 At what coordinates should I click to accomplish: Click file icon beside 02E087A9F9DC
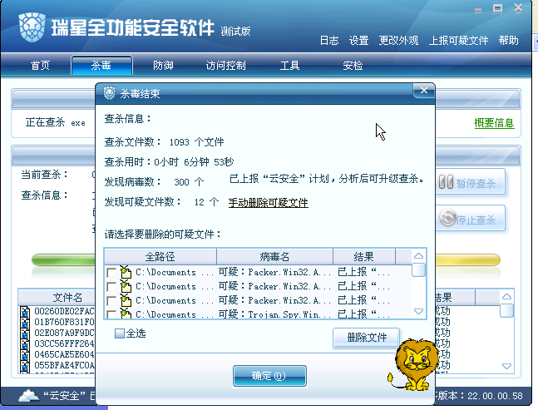(x=25, y=333)
